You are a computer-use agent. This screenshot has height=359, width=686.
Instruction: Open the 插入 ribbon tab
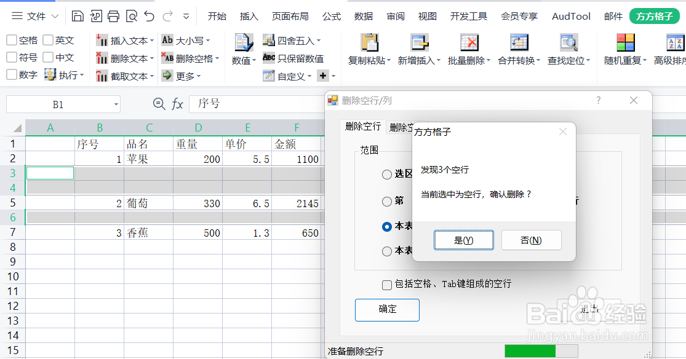(249, 16)
